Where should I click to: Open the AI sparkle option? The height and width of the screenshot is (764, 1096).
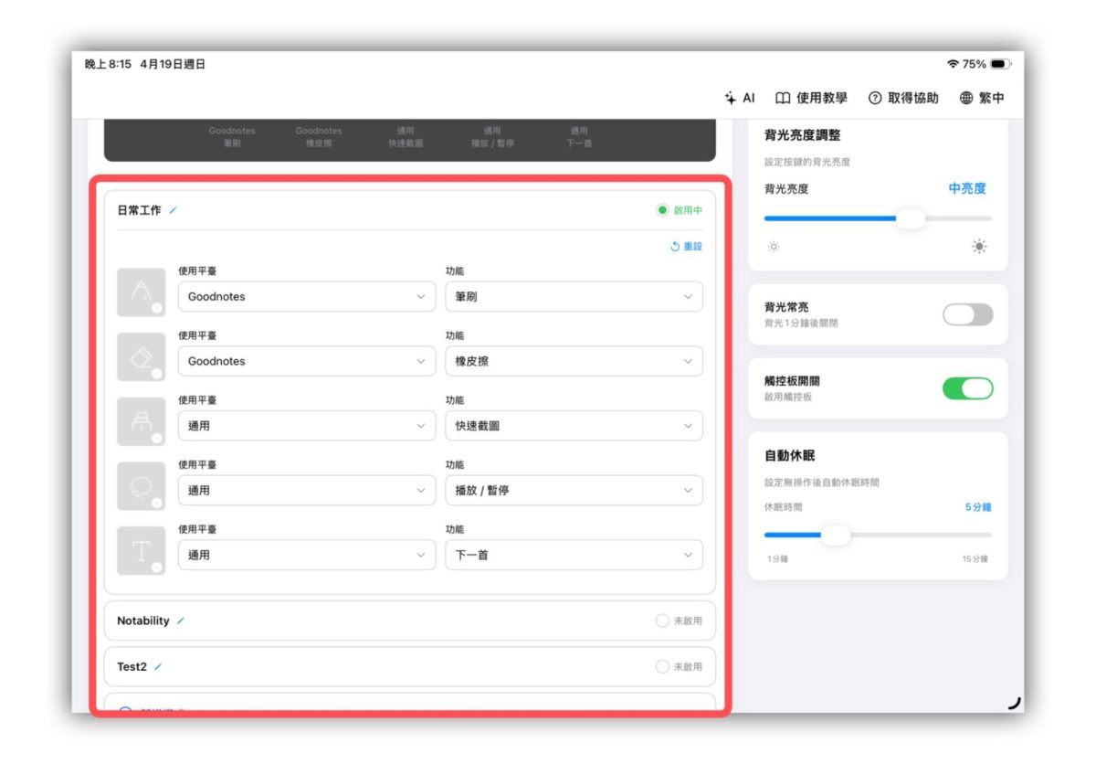[x=740, y=98]
